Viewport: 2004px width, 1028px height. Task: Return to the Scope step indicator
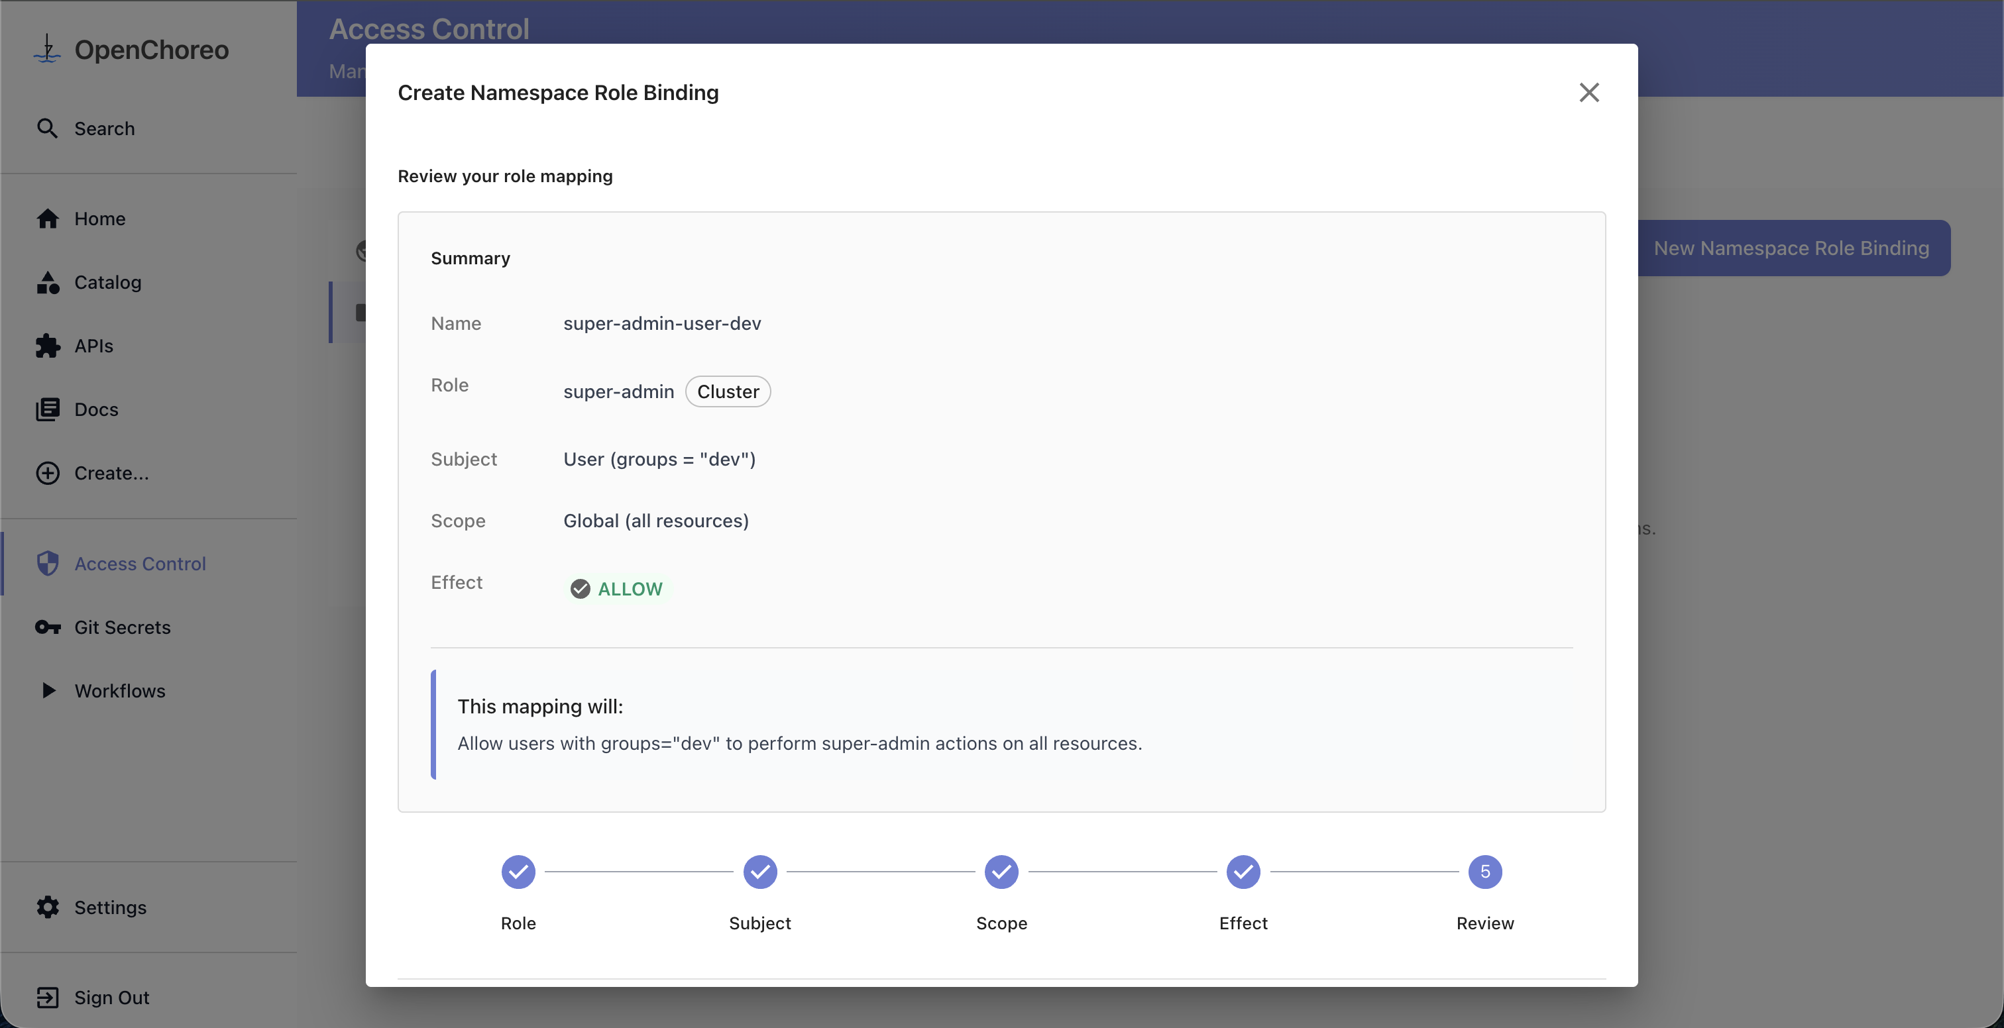pyautogui.click(x=1001, y=872)
